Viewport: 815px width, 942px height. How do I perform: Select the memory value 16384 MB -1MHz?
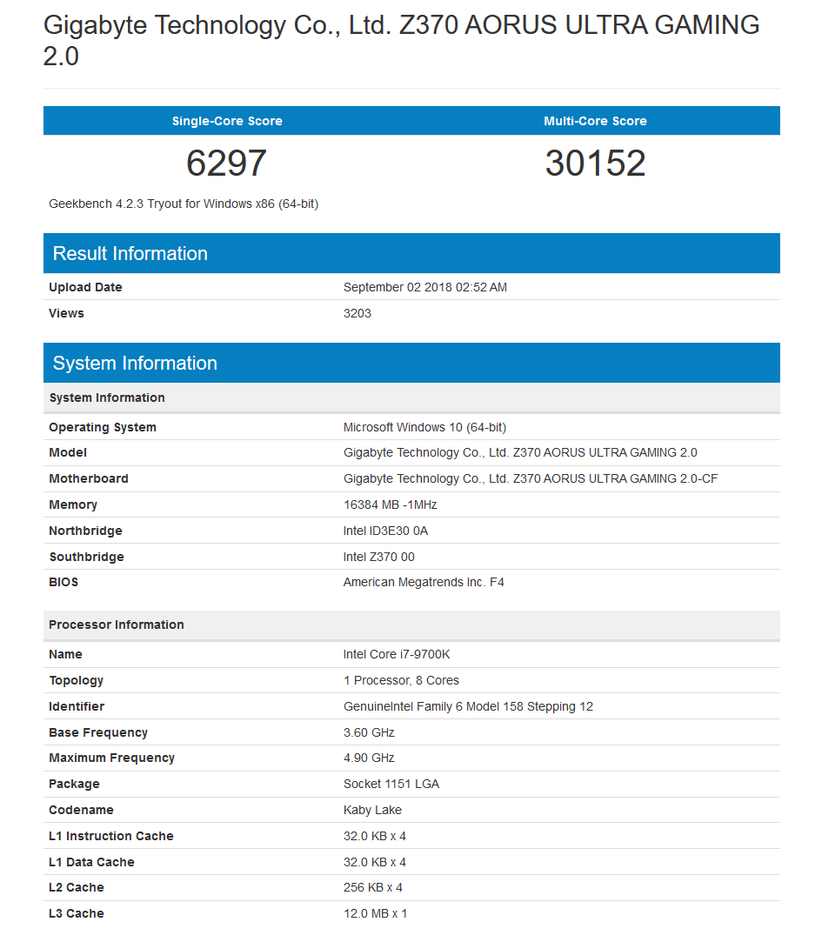click(391, 504)
